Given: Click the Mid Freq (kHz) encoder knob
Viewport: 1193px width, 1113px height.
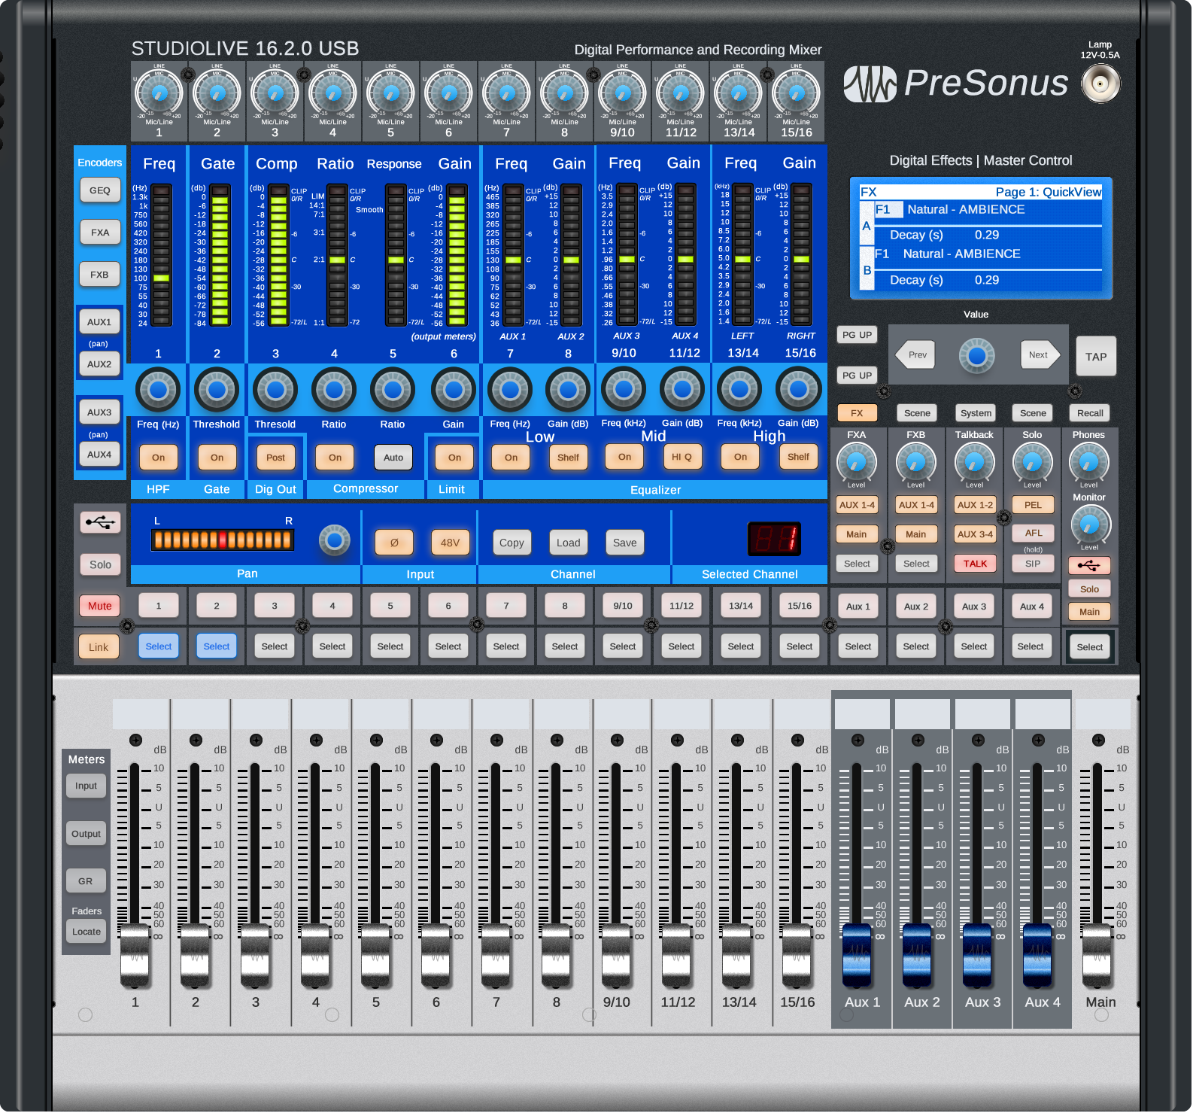Looking at the screenshot, I should coord(624,389).
